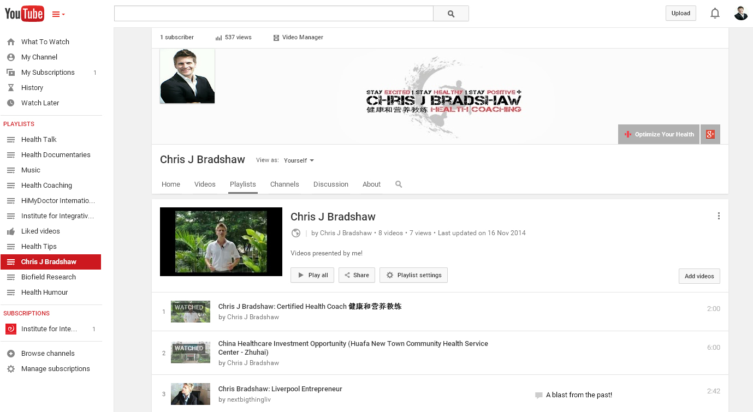Expand the View as Yourself dropdown
The height and width of the screenshot is (412, 753).
(x=299, y=160)
